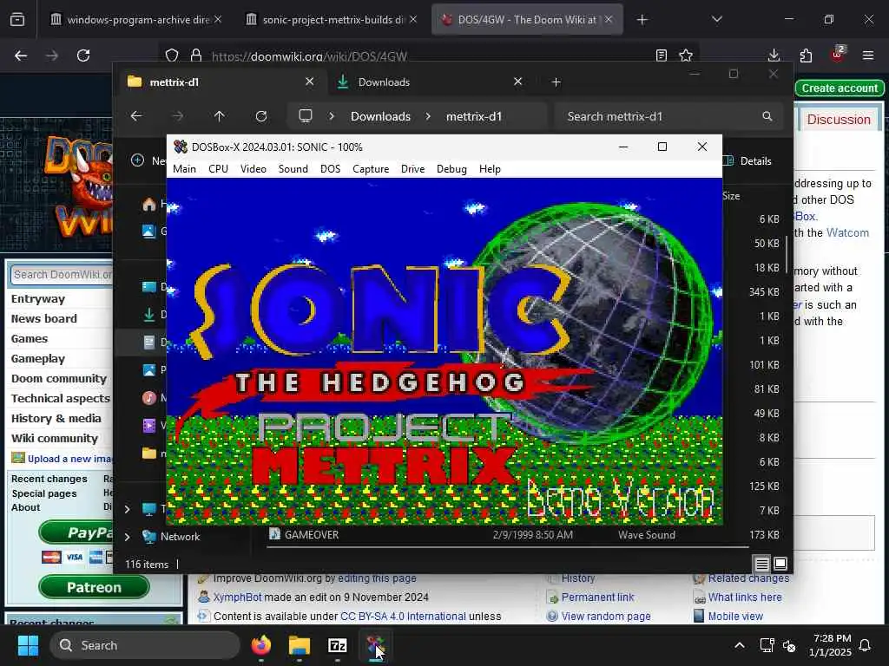Open the Patreon button on Doom Wiki
This screenshot has width=889, height=666.
click(94, 587)
